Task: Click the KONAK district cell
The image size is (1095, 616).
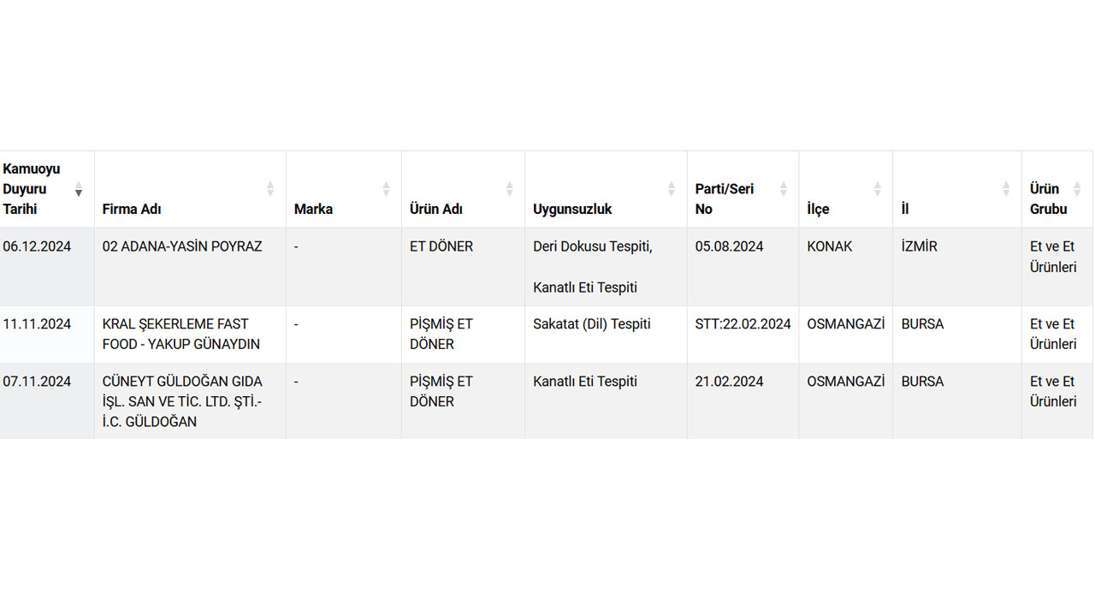Action: pyautogui.click(x=829, y=246)
